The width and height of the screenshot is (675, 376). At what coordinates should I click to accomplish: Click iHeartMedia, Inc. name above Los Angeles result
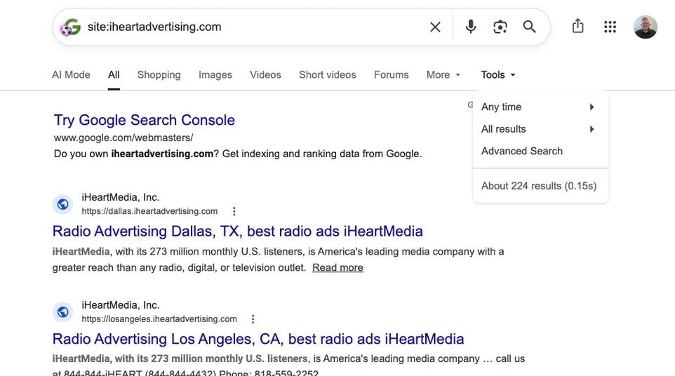[x=121, y=305]
